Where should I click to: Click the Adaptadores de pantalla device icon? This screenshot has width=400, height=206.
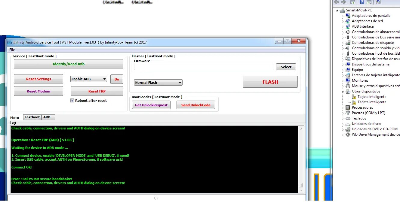tap(348, 16)
